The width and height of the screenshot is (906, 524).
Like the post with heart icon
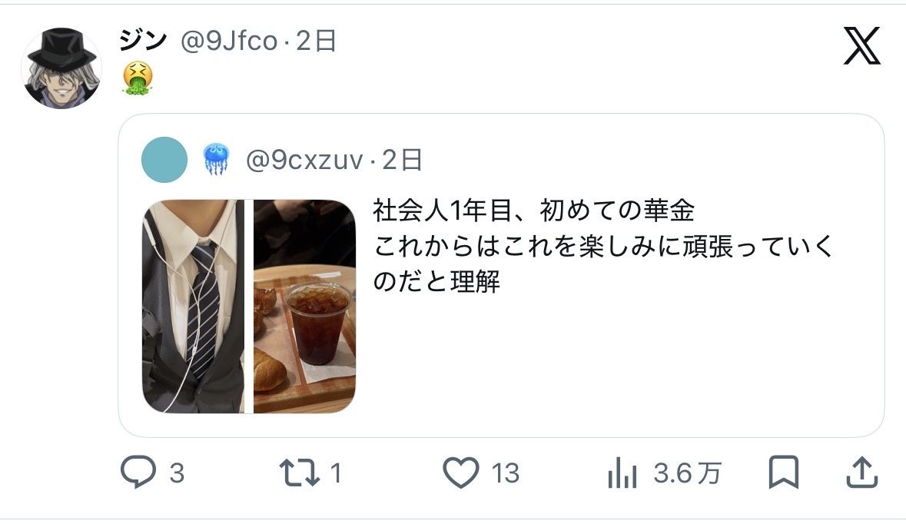[x=460, y=472]
